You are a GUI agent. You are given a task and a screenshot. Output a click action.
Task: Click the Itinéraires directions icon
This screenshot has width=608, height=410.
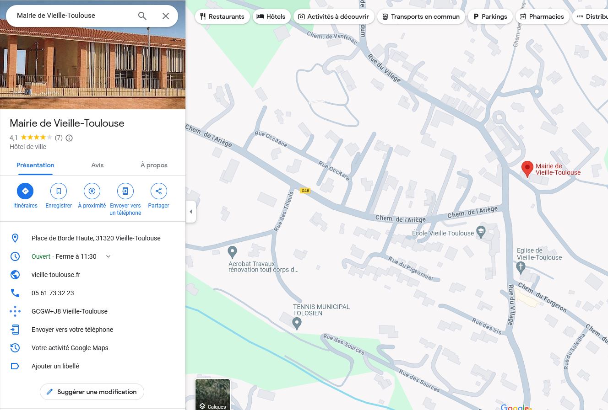pyautogui.click(x=25, y=191)
